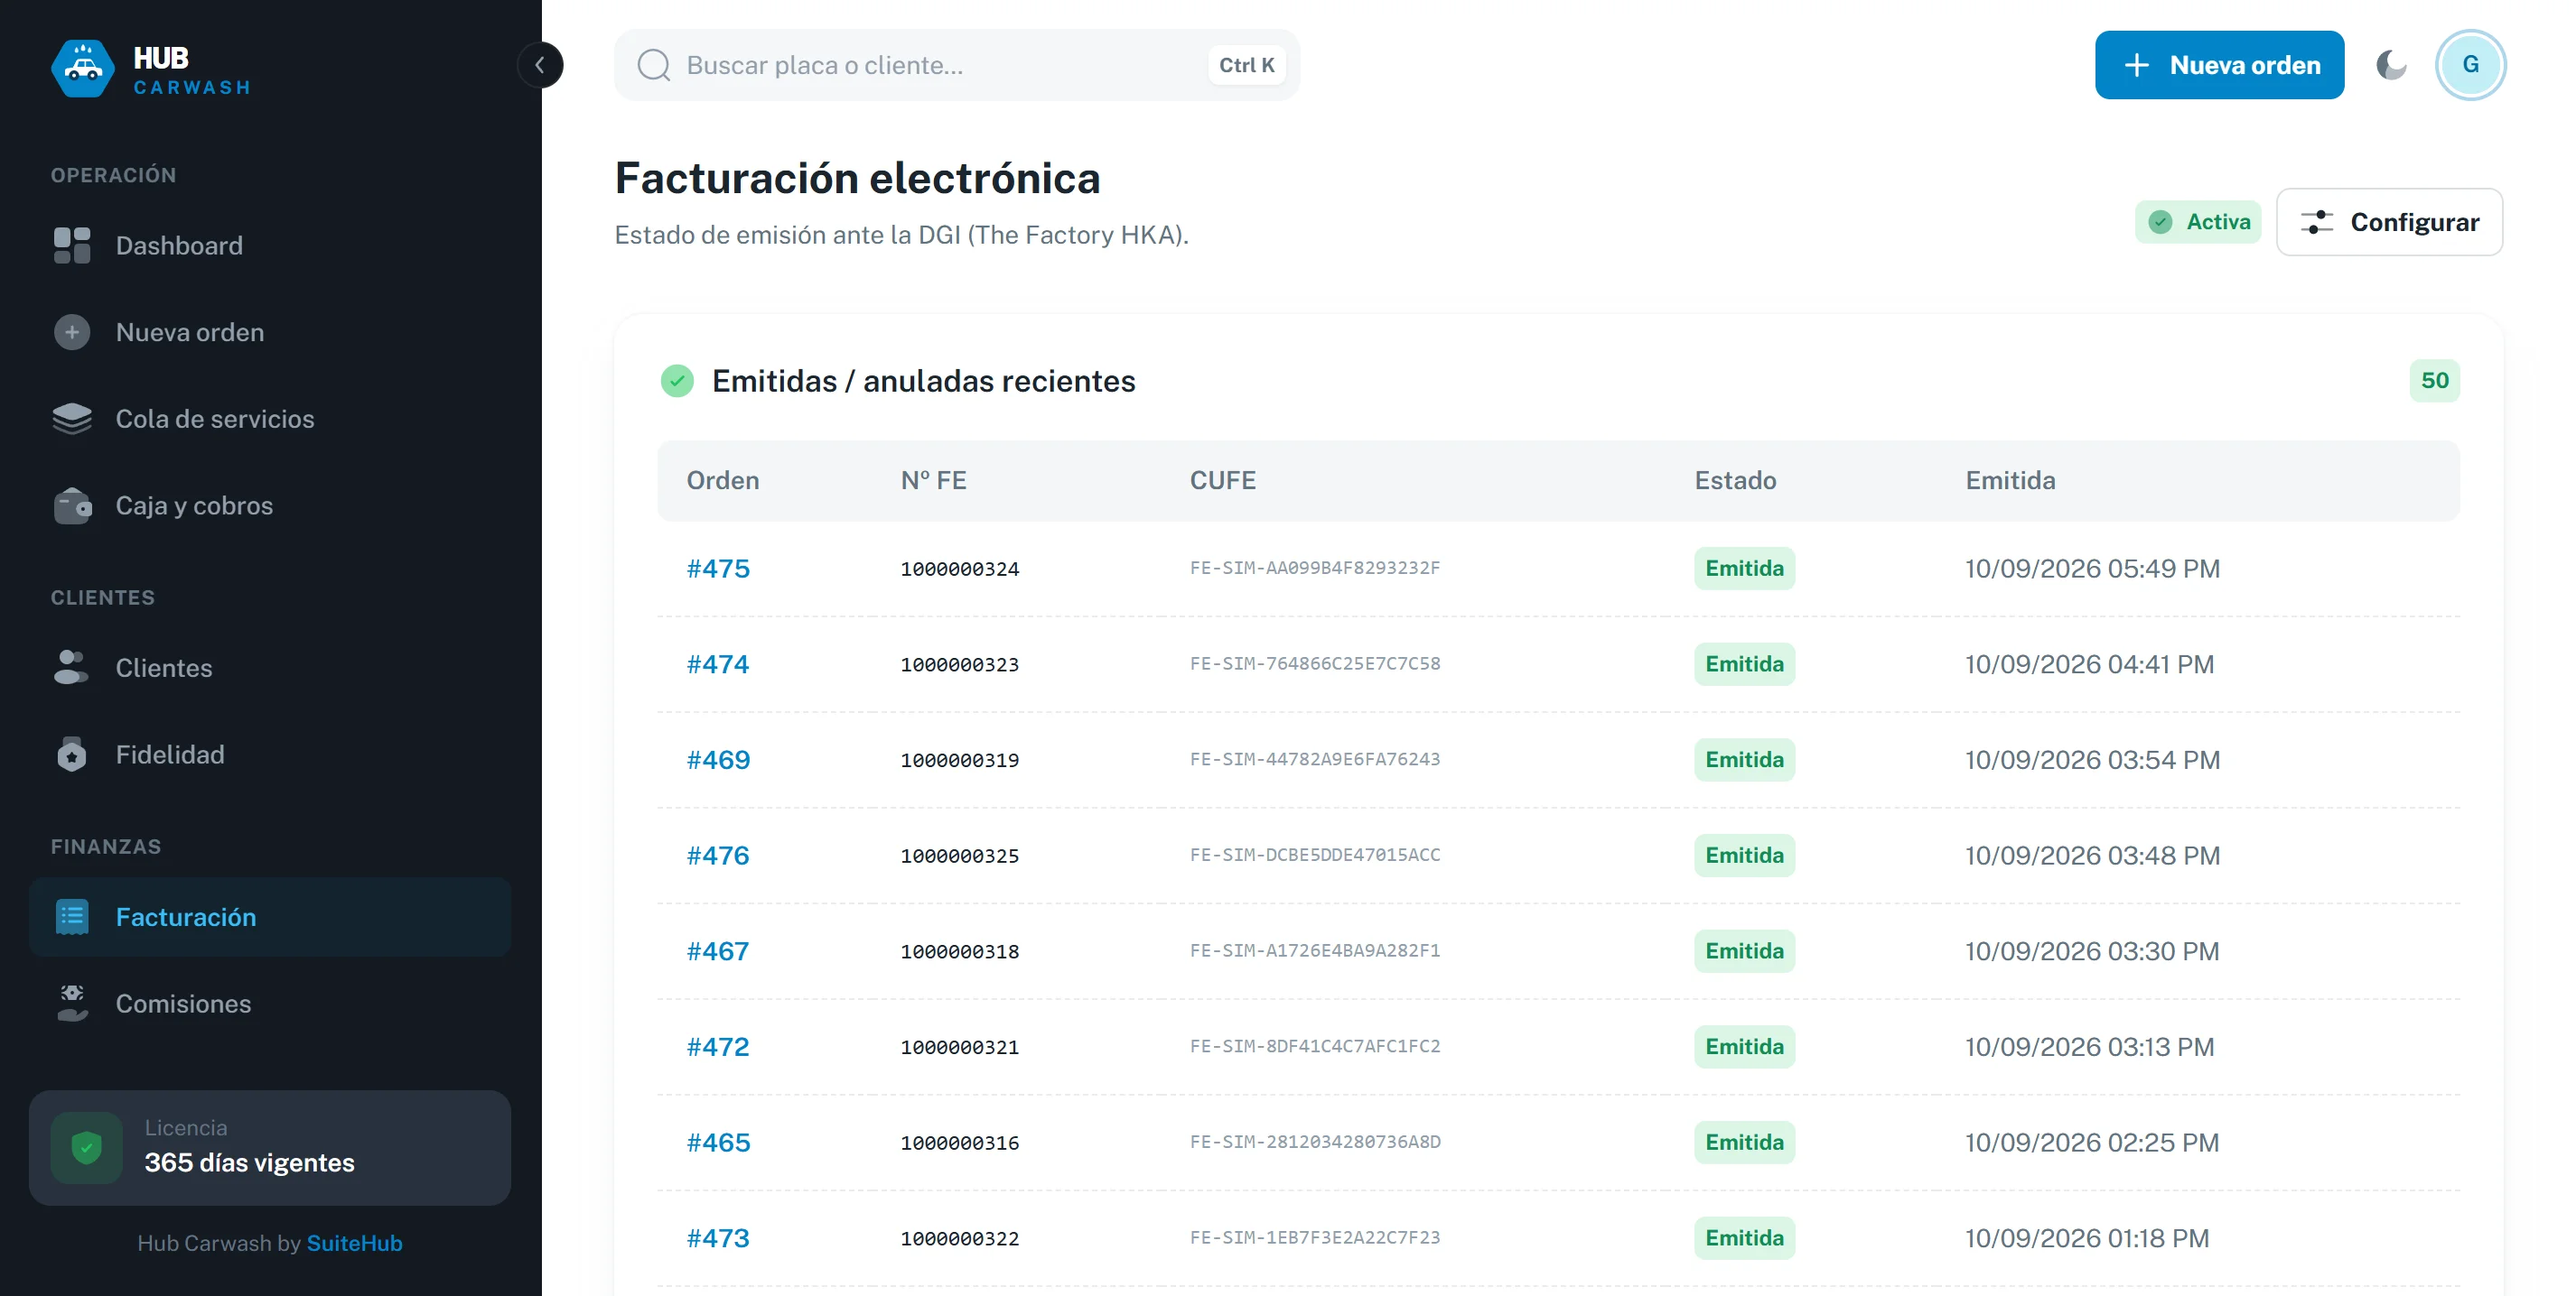This screenshot has width=2576, height=1296.
Task: Click the green check icon beside Emitidas
Action: click(677, 381)
